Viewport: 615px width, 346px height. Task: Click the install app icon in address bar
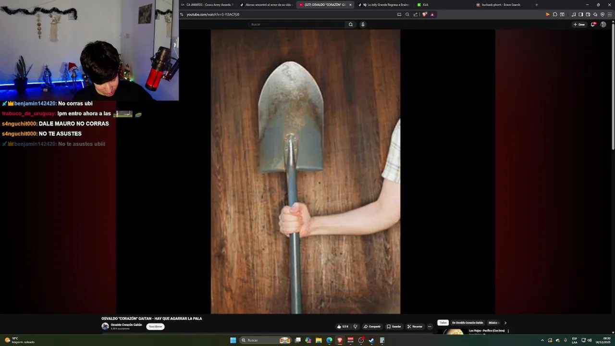[399, 14]
